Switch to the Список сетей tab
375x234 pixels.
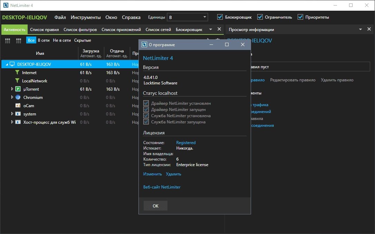pyautogui.click(x=158, y=30)
